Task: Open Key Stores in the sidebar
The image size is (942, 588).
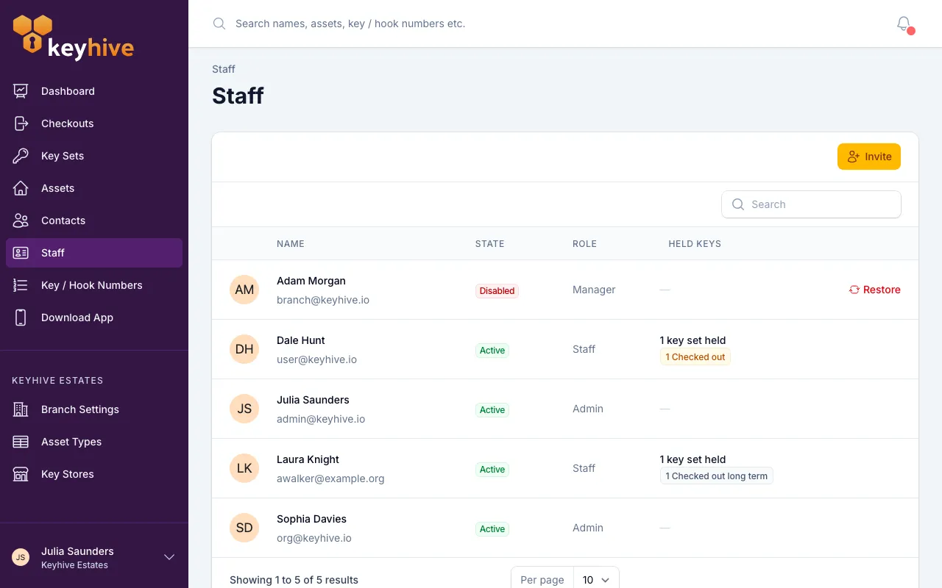Action: (94, 474)
